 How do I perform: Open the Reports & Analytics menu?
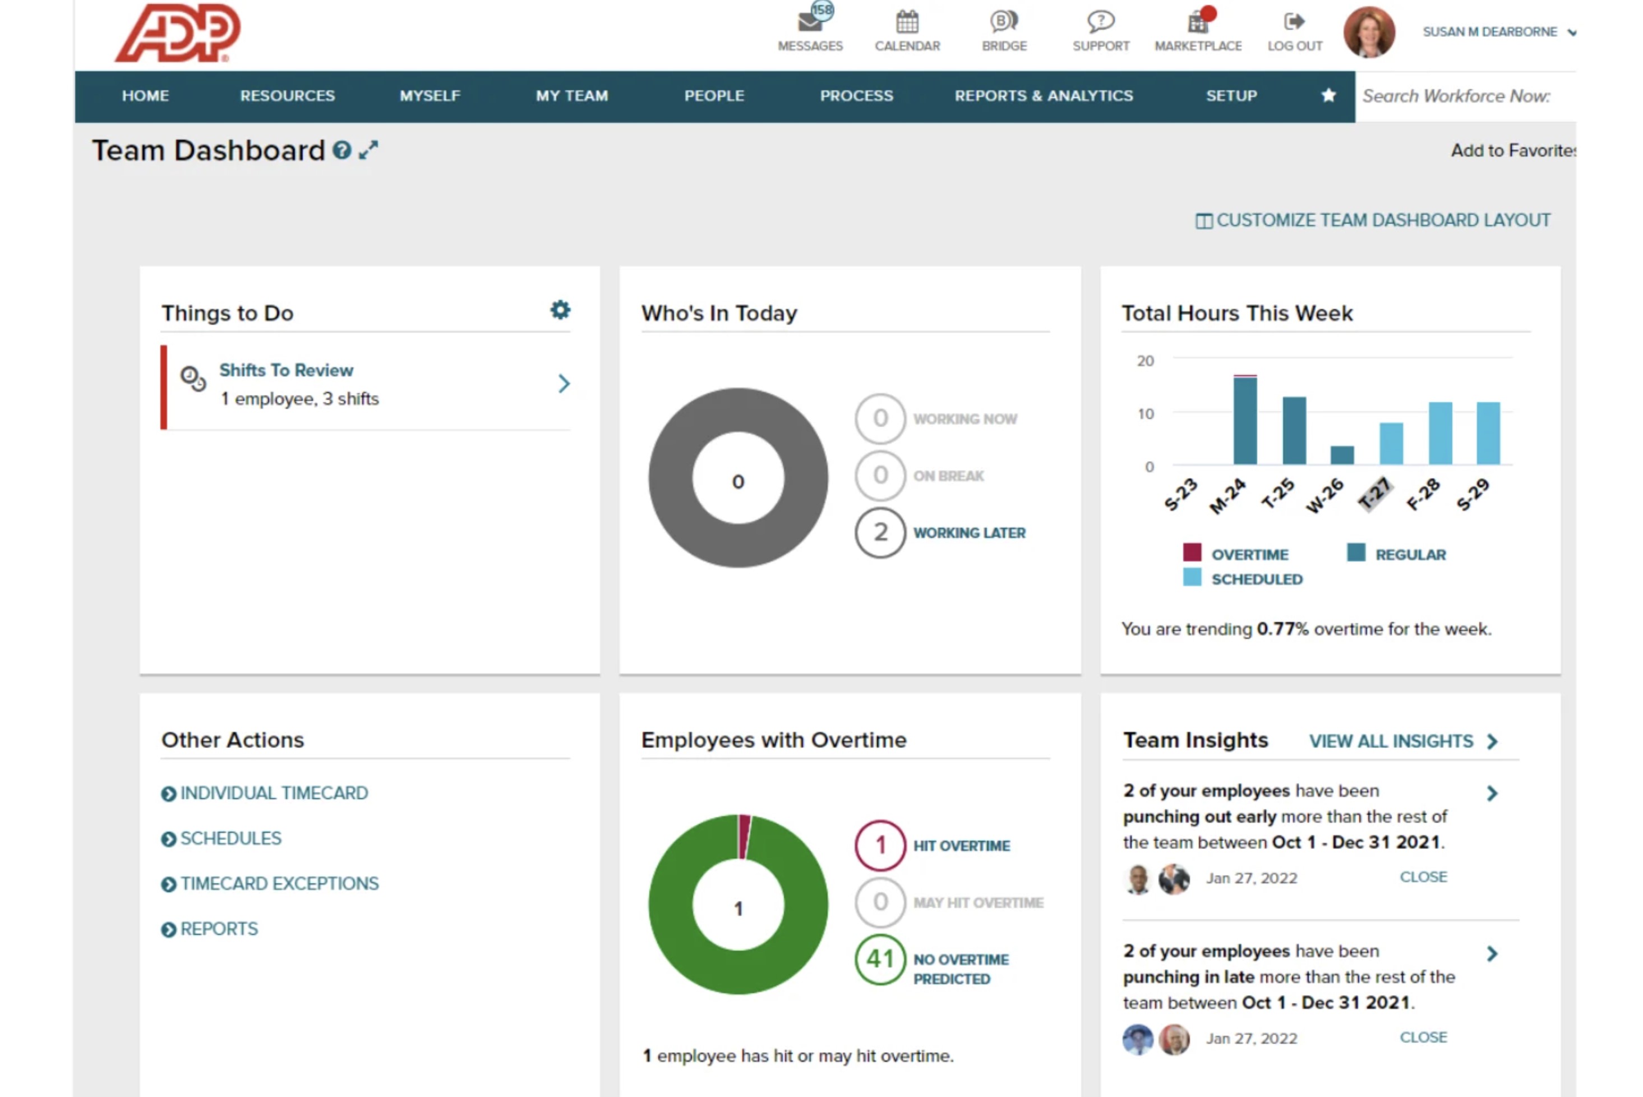click(1044, 96)
